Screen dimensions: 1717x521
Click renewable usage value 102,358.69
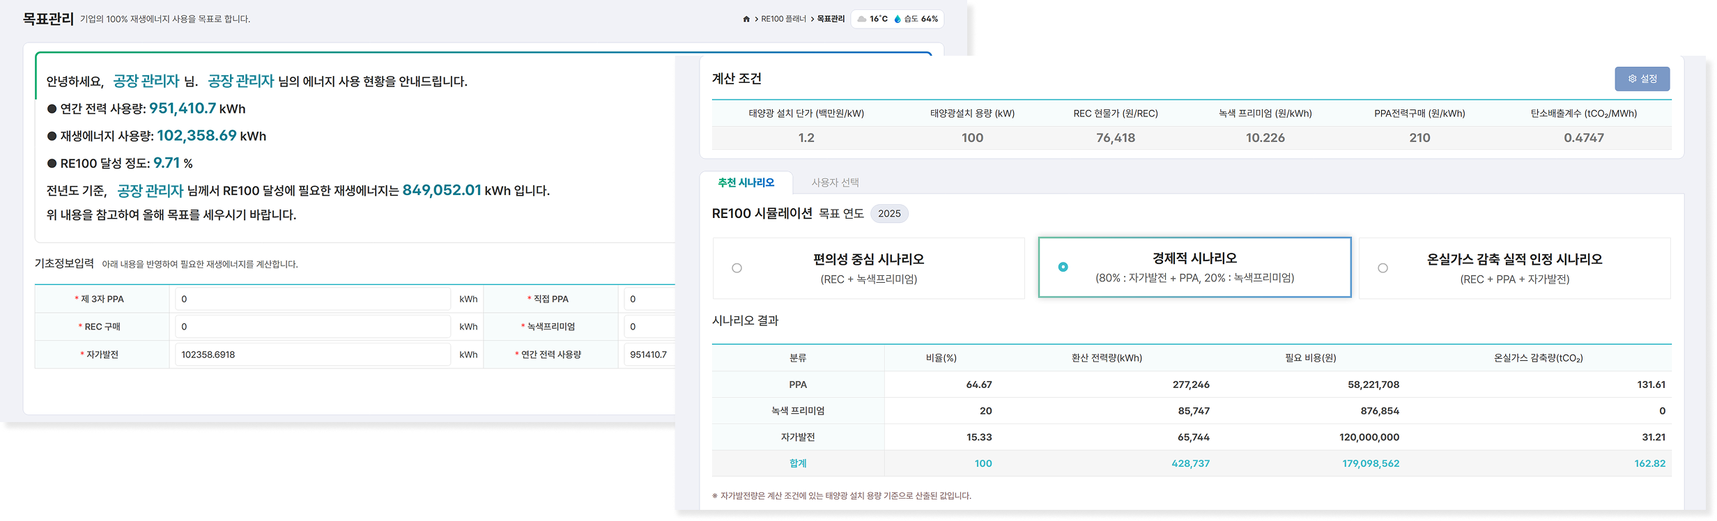coord(197,136)
